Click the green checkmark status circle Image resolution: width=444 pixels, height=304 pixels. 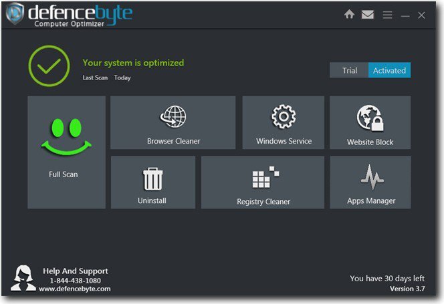click(49, 66)
